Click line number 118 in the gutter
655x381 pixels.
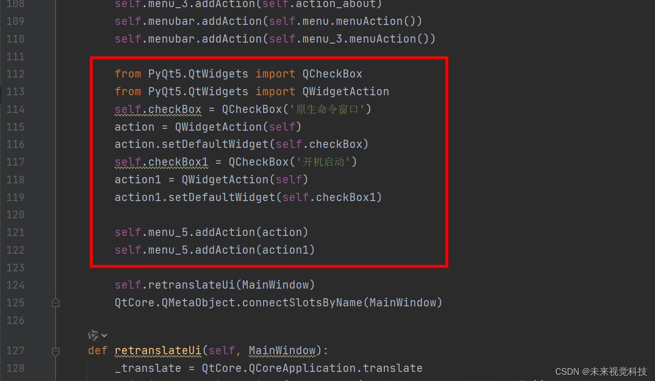point(15,179)
